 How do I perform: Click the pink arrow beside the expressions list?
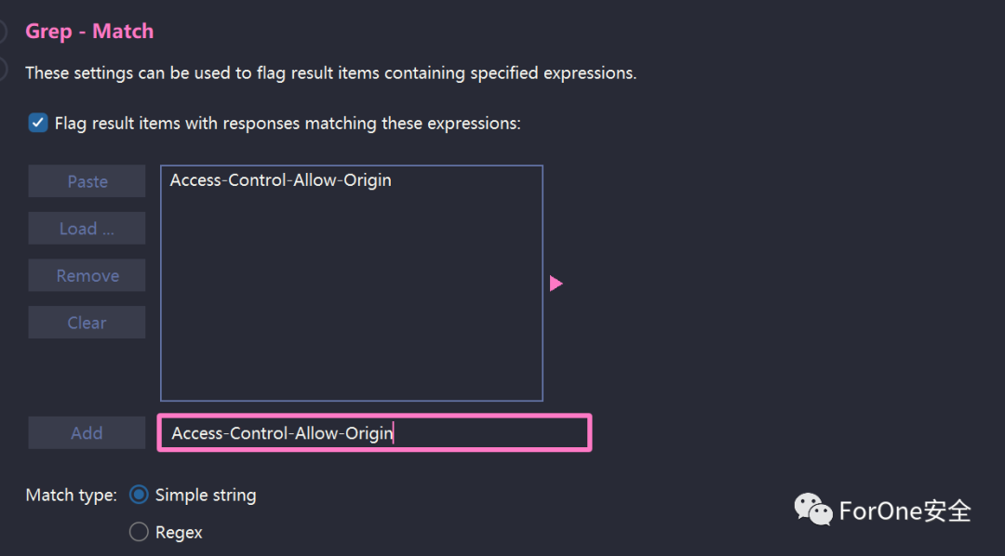pos(556,284)
